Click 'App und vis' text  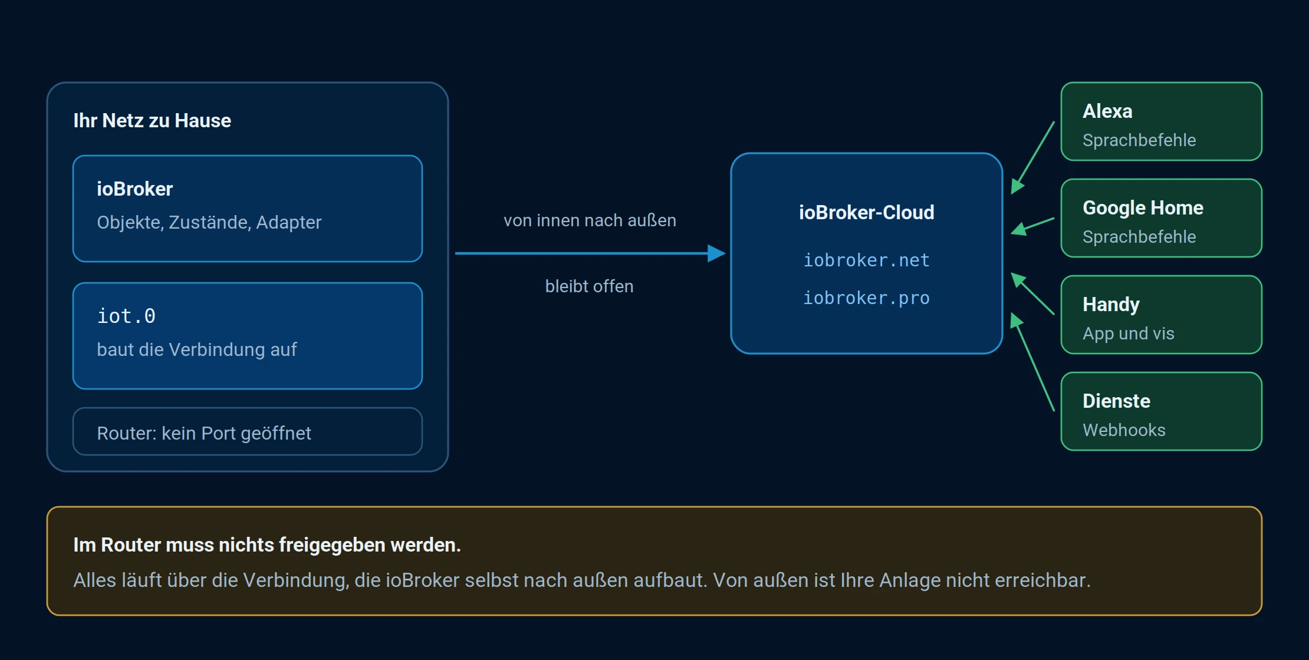click(x=1128, y=334)
